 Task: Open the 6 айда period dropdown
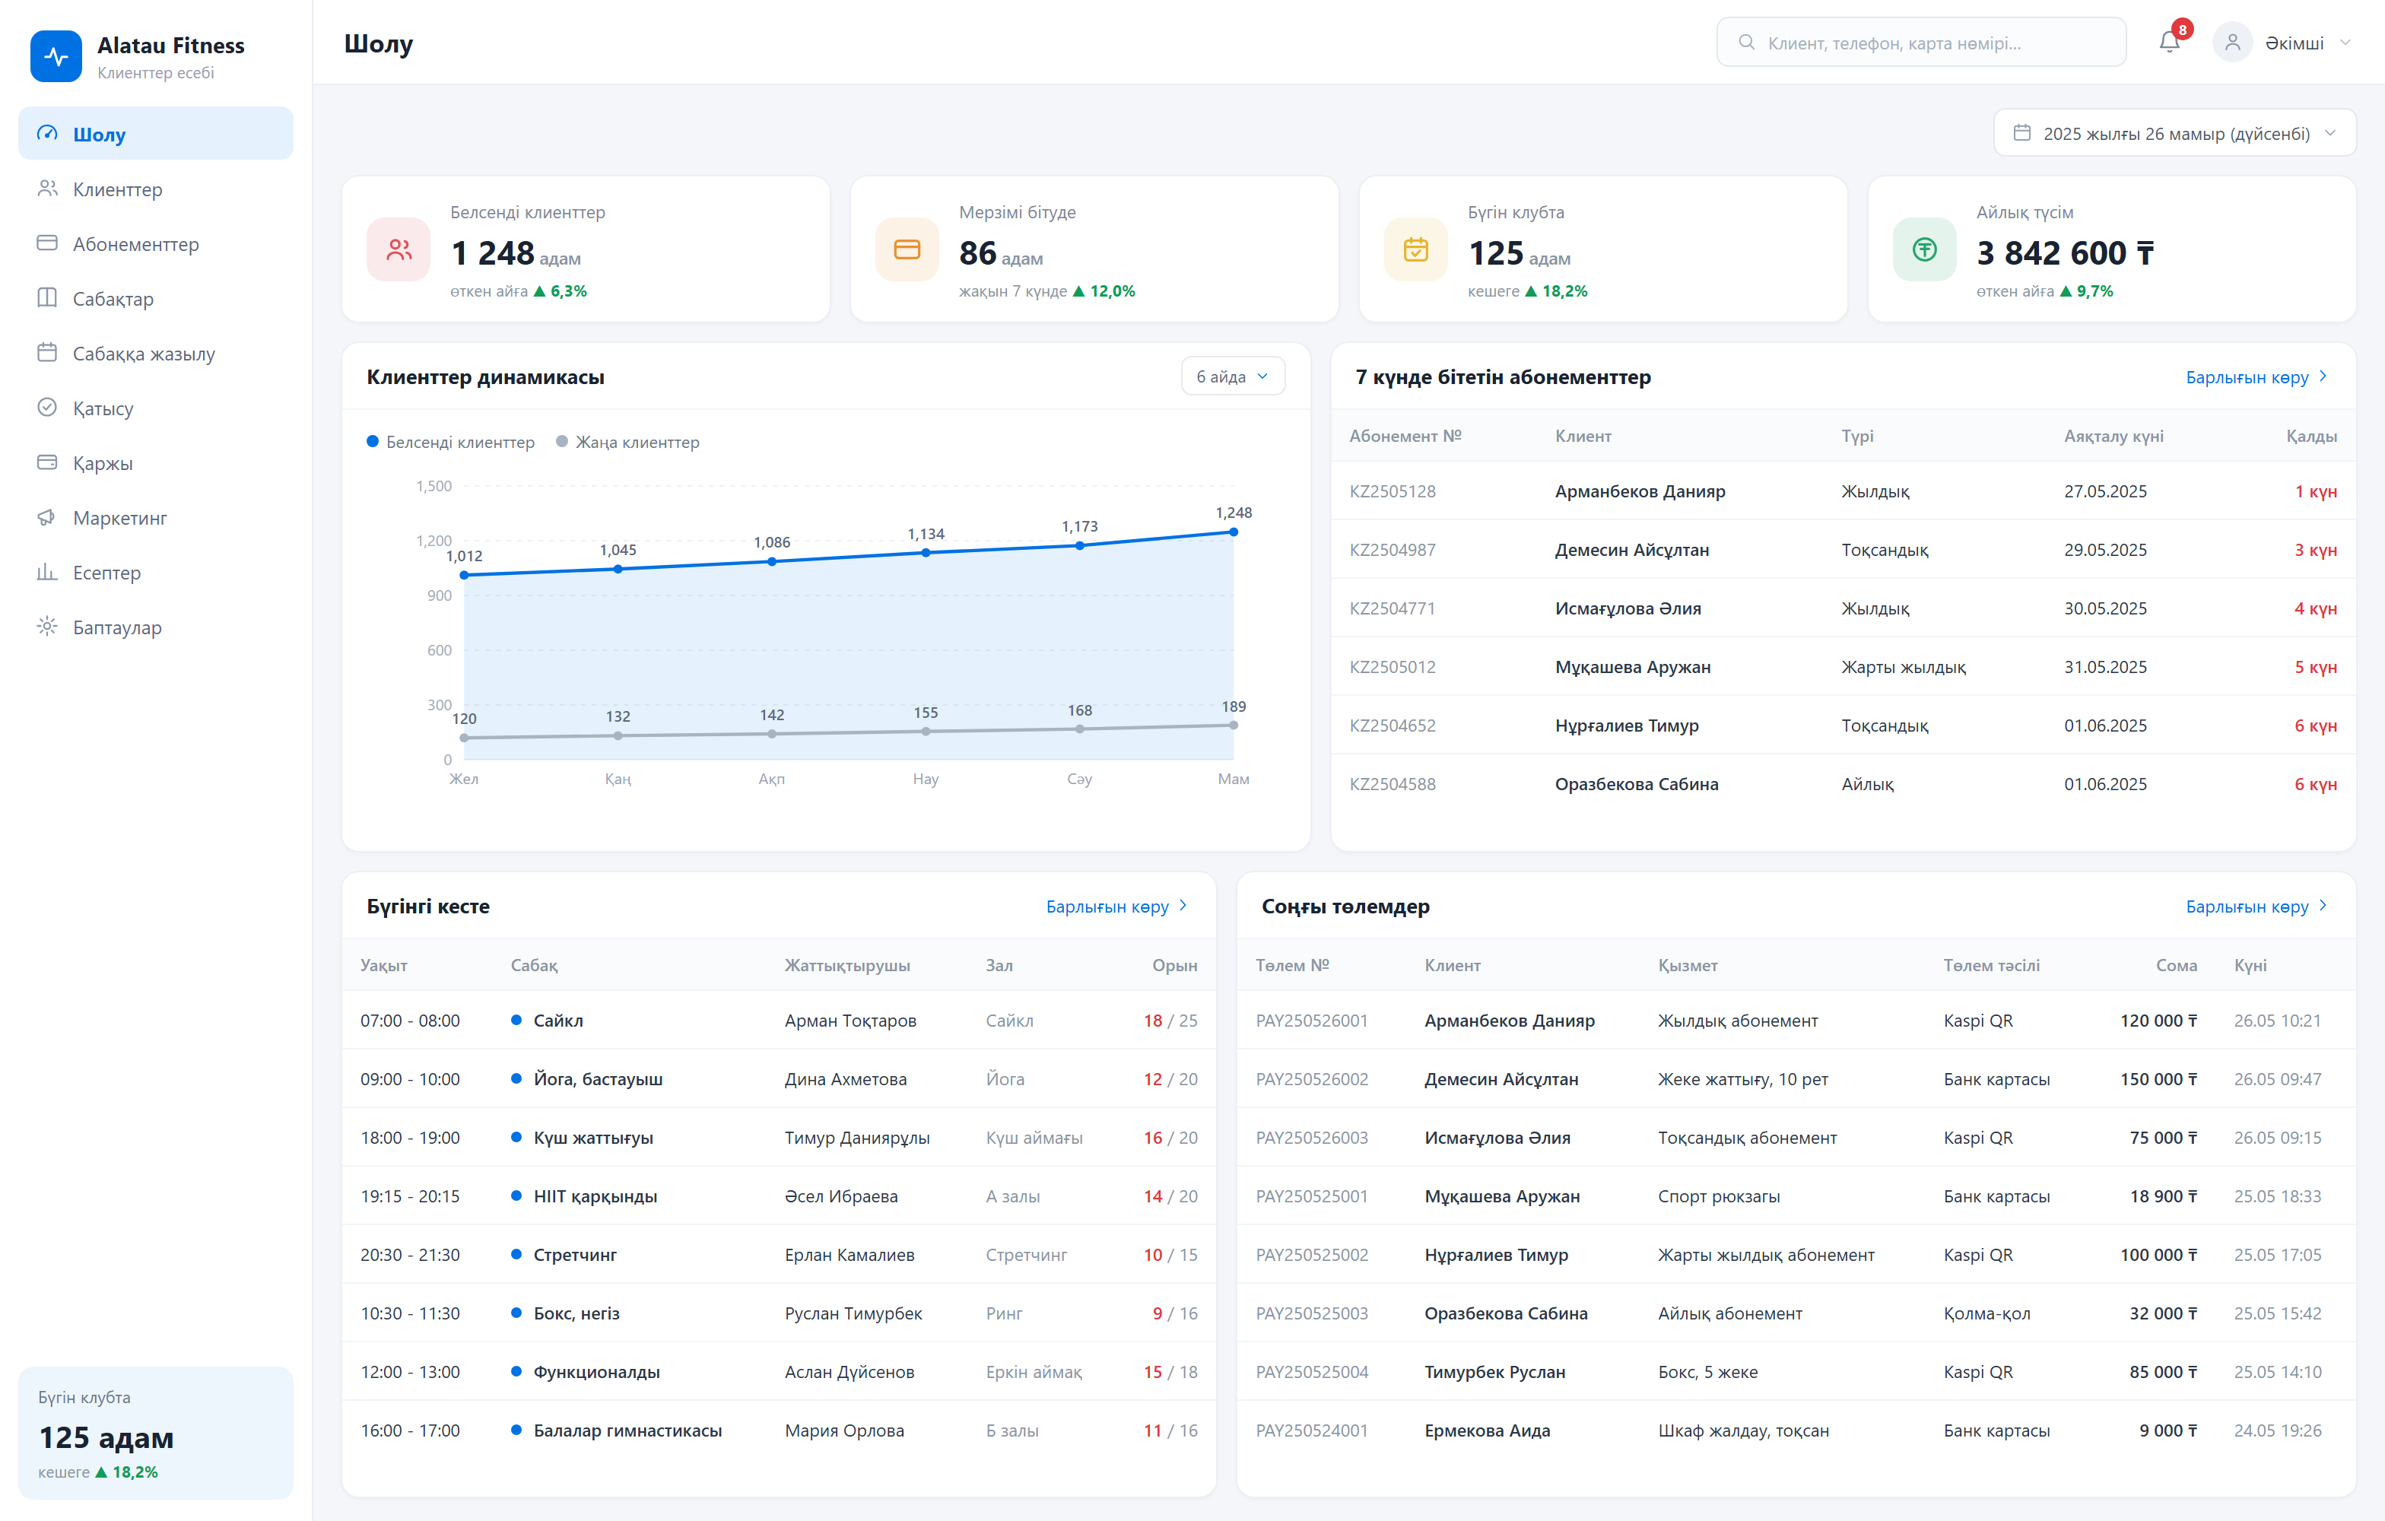coord(1233,376)
